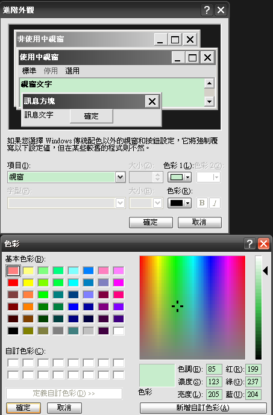The width and height of the screenshot is (273, 415).
Task: Select the olive basic color swatch
Action: [x=28, y=331]
